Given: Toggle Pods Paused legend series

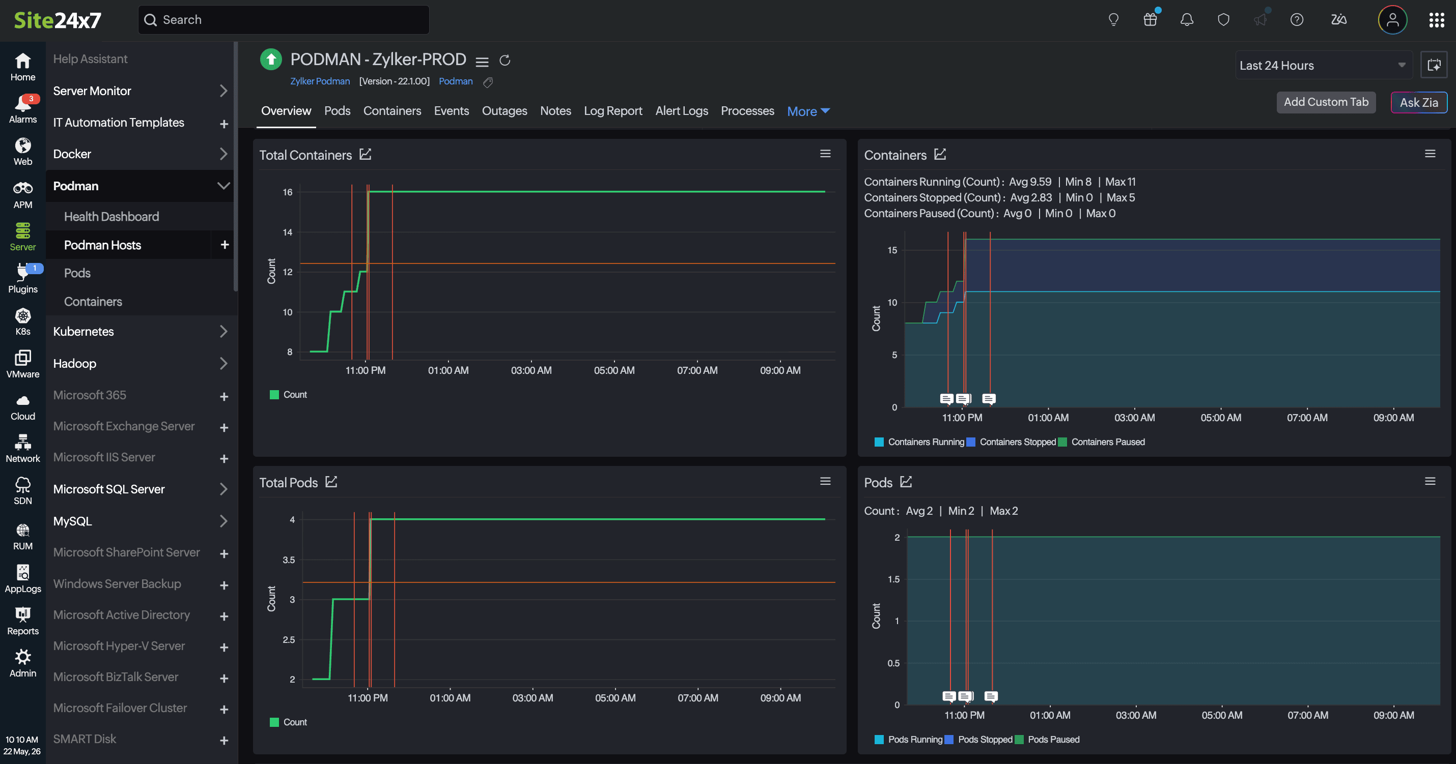Looking at the screenshot, I should point(1047,740).
